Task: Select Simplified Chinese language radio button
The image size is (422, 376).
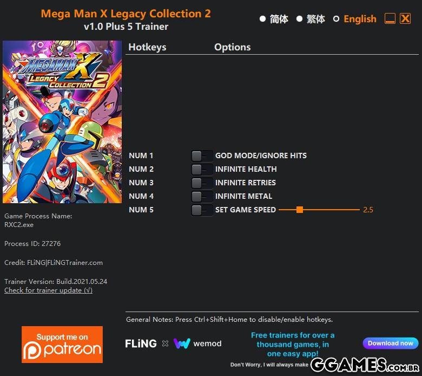Action: click(x=263, y=19)
